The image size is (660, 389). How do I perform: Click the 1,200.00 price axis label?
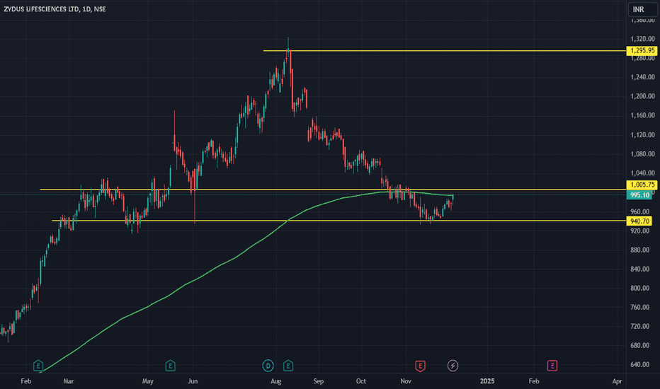coord(643,96)
